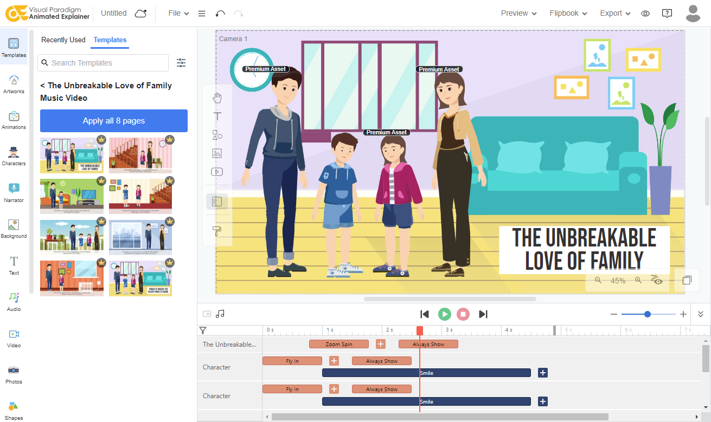The height and width of the screenshot is (422, 711).
Task: Go back from The Unbreakable Love template
Action: coord(43,86)
